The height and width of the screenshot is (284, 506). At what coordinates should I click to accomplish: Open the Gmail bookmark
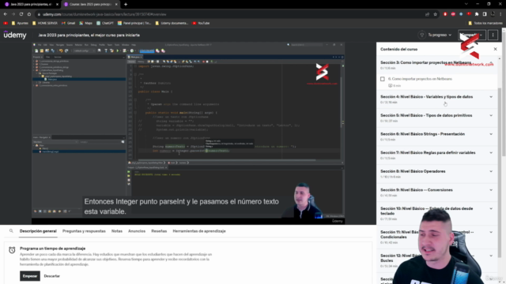69,23
